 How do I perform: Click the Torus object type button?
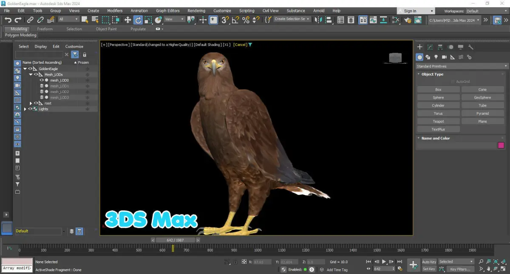click(438, 113)
